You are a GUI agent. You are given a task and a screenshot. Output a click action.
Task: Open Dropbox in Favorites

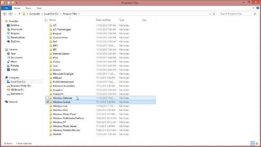pyautogui.click(x=15, y=33)
